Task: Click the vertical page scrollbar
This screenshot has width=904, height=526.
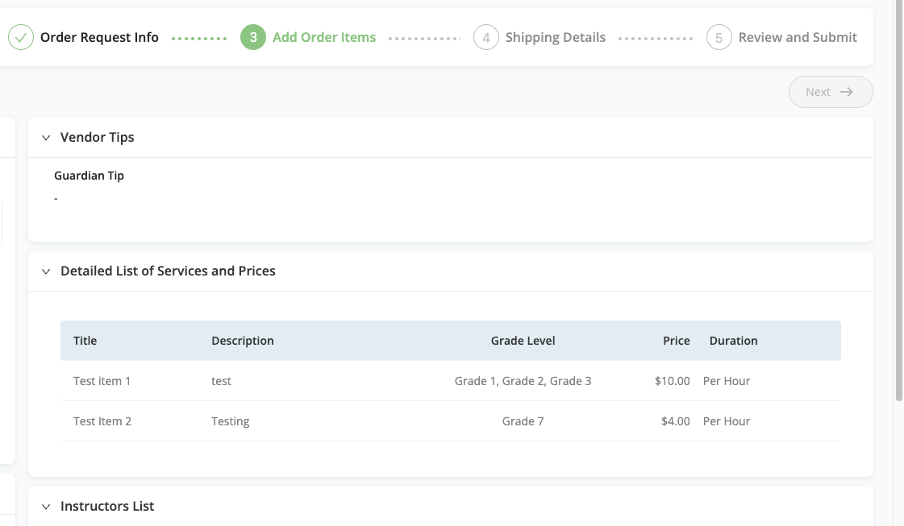Action: click(899, 201)
